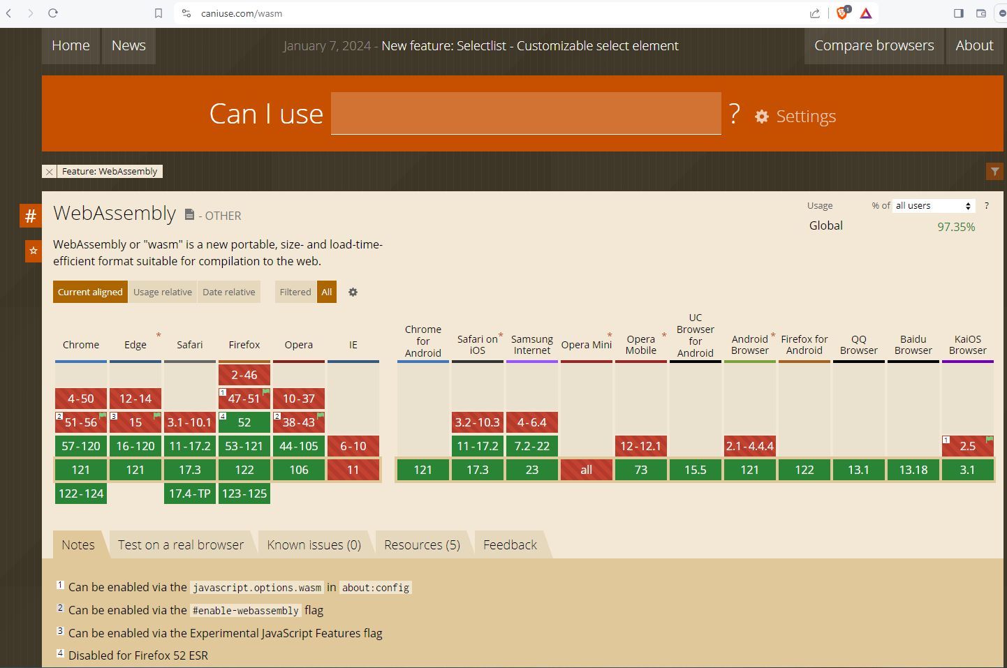
Task: Open the spec document icon beside WebAssembly
Action: [189, 214]
